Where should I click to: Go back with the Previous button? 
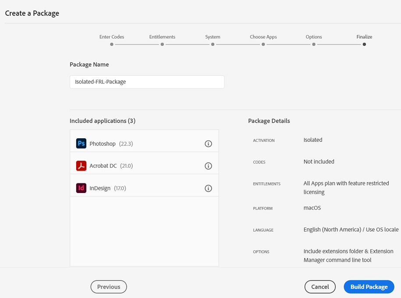pyautogui.click(x=109, y=287)
